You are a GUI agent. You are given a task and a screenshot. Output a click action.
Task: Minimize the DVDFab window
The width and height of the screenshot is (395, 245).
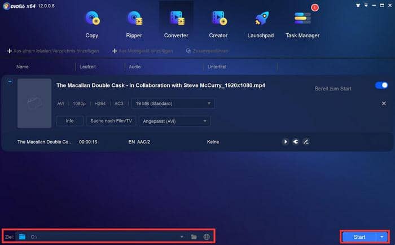374,5
